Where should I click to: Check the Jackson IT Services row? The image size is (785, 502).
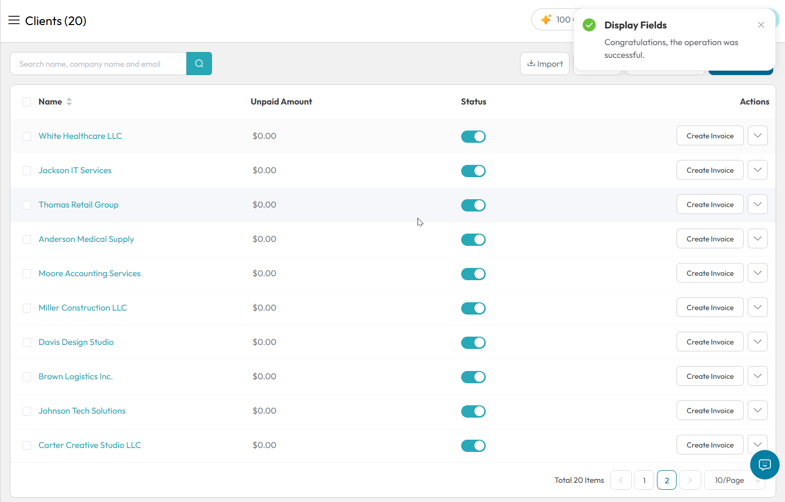27,171
